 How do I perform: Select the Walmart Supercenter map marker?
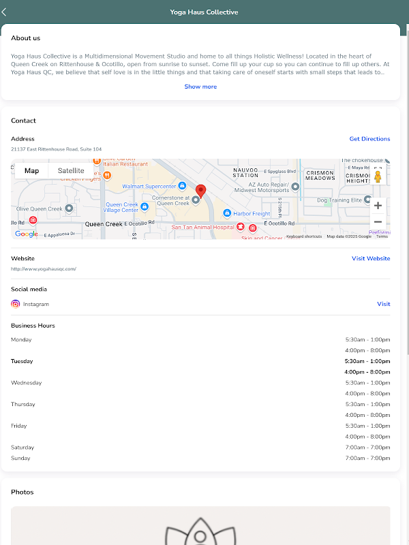pos(182,185)
